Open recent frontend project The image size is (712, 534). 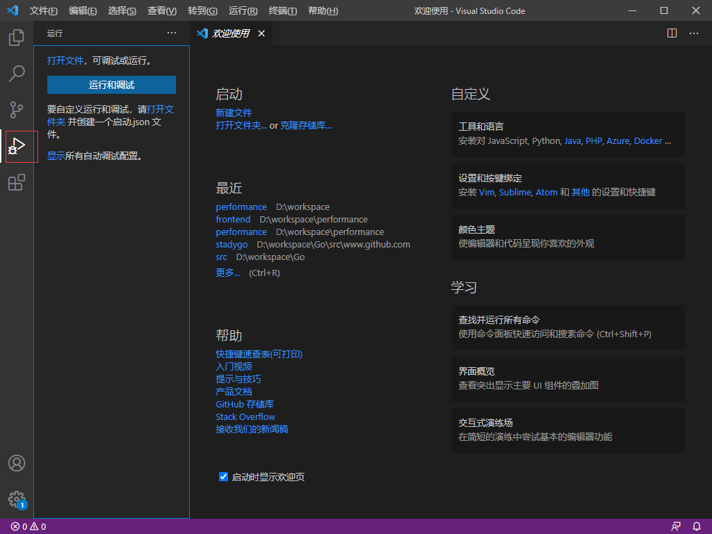pos(233,219)
